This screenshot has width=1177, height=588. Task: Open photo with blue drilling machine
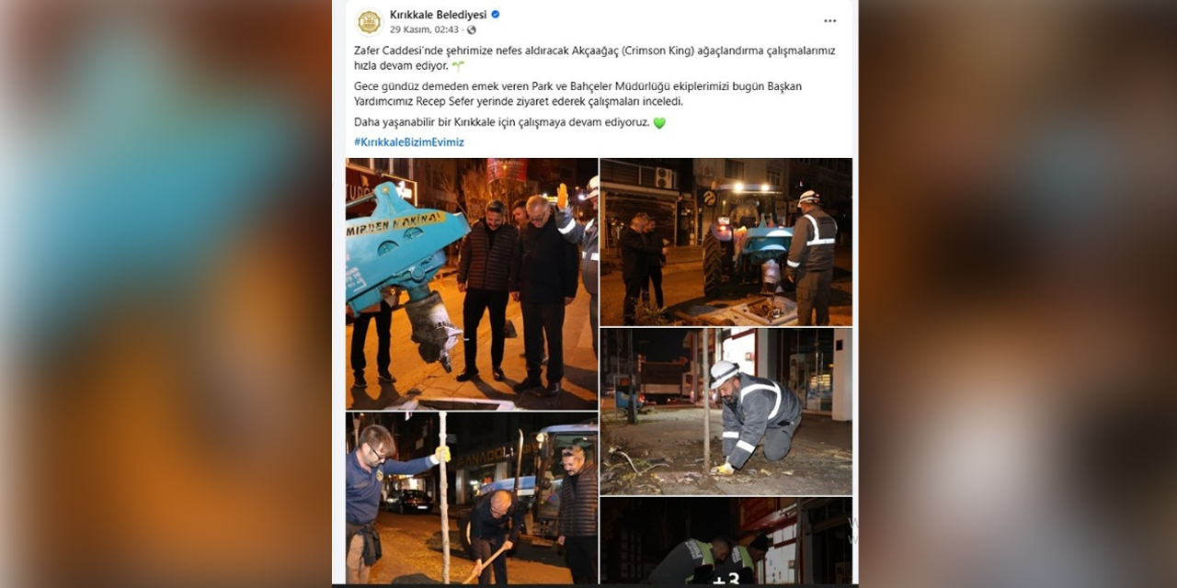pos(472,284)
